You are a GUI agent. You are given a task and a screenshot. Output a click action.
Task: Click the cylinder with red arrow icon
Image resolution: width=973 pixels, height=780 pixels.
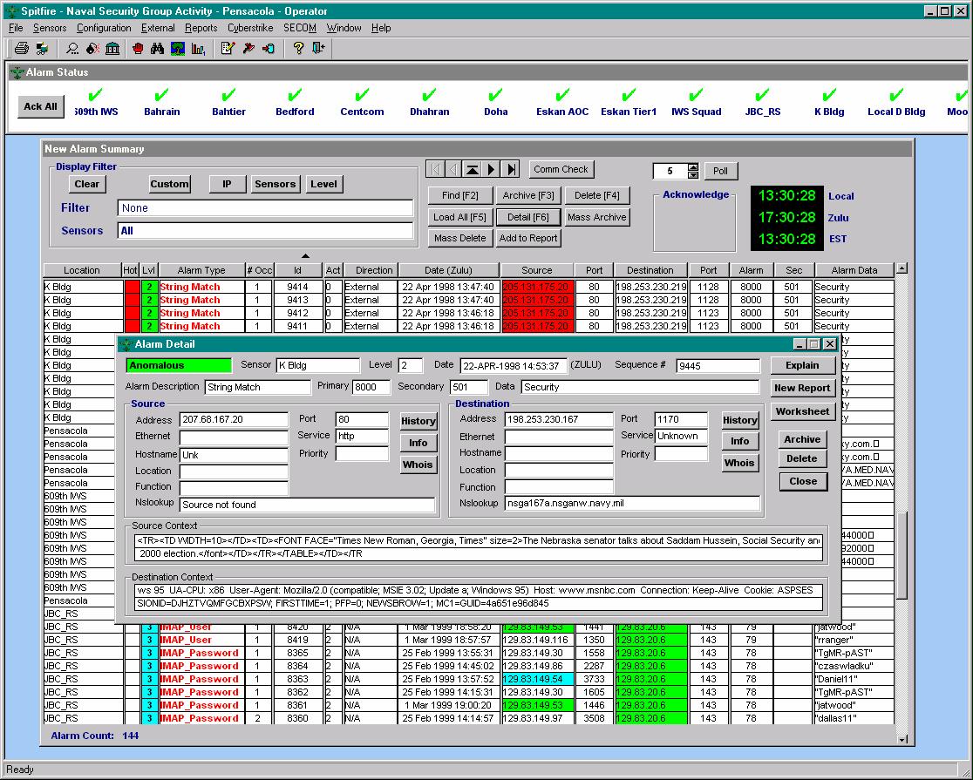point(269,49)
